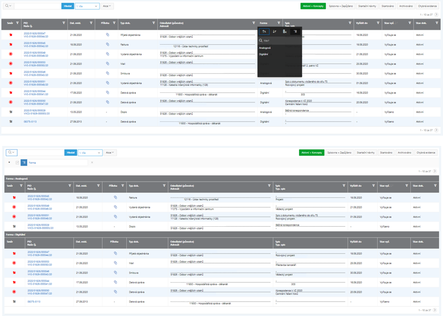Click the magnifier icon in the Forma popup filter
This screenshot has width=443, height=316.
coord(261,40)
